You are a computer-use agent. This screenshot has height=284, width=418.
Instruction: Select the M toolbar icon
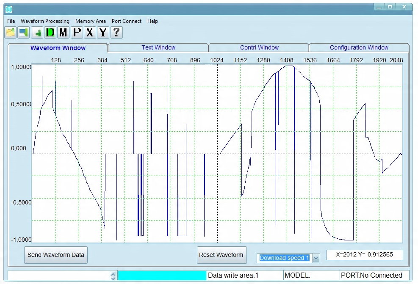pos(63,32)
